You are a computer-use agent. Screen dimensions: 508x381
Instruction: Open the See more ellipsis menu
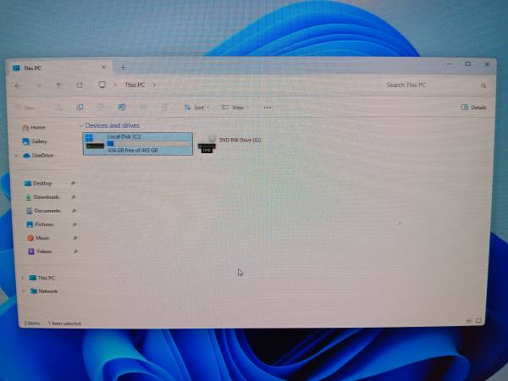point(268,108)
